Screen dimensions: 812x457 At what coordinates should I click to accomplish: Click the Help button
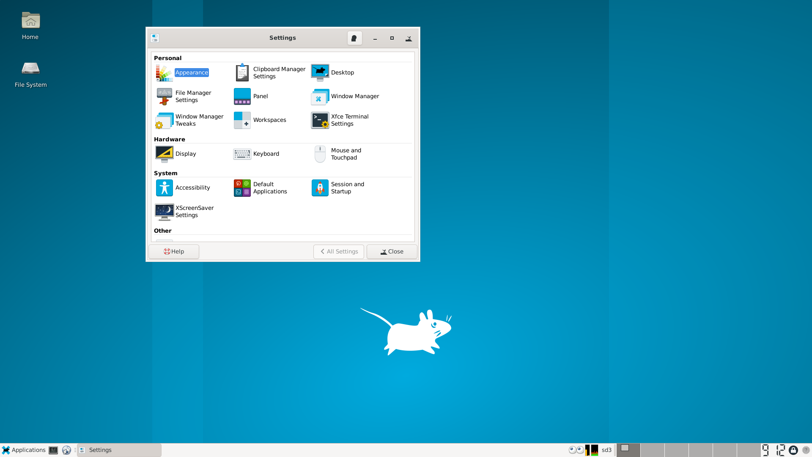coord(174,252)
